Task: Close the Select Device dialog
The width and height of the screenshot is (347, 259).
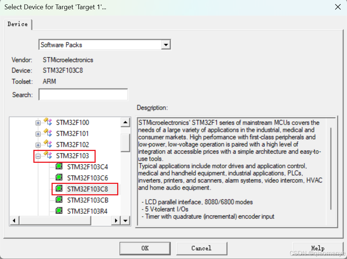Action: 338,7
